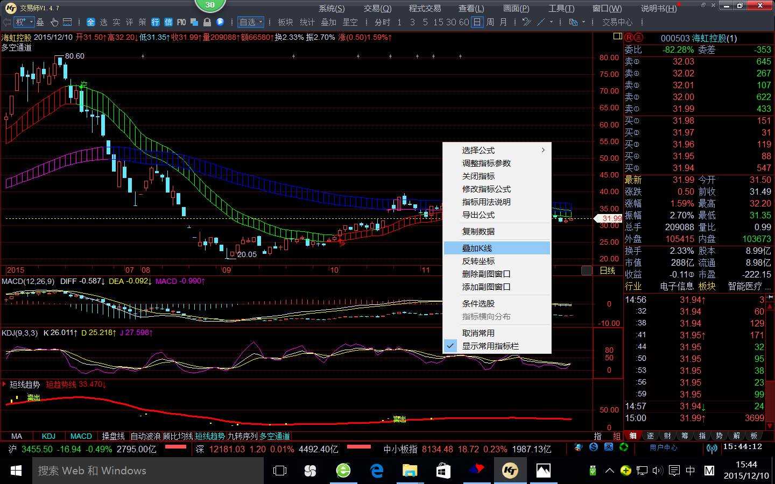Toggle the daily 日 period button
This screenshot has height=484, width=775.
point(477,22)
